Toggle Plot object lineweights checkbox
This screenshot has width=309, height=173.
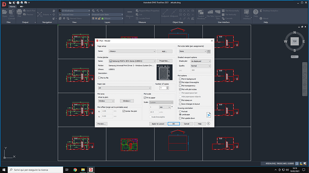point(180,82)
